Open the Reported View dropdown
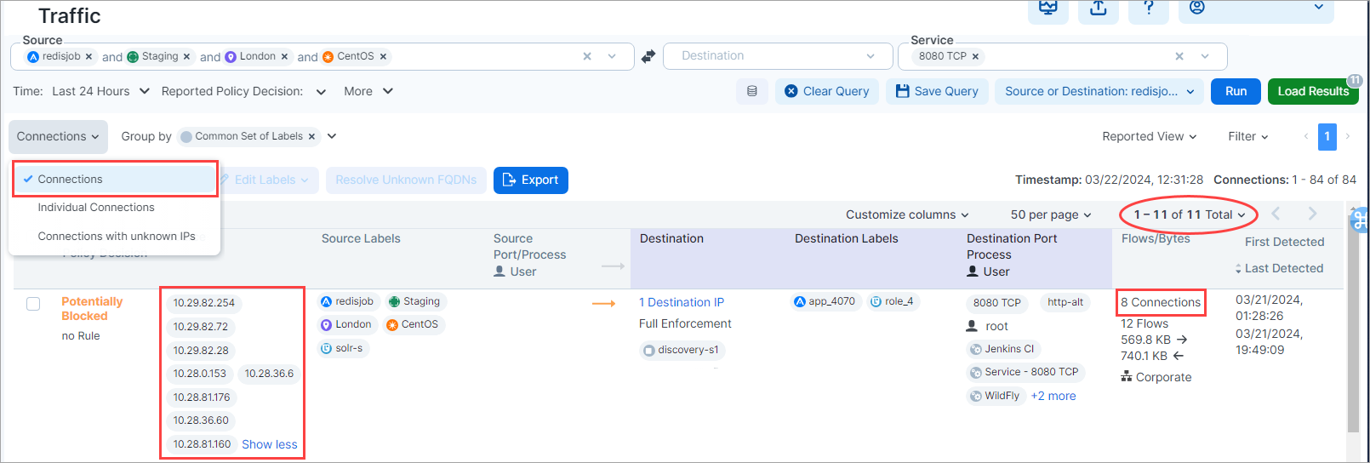Viewport: 1370px width, 463px height. click(x=1149, y=136)
